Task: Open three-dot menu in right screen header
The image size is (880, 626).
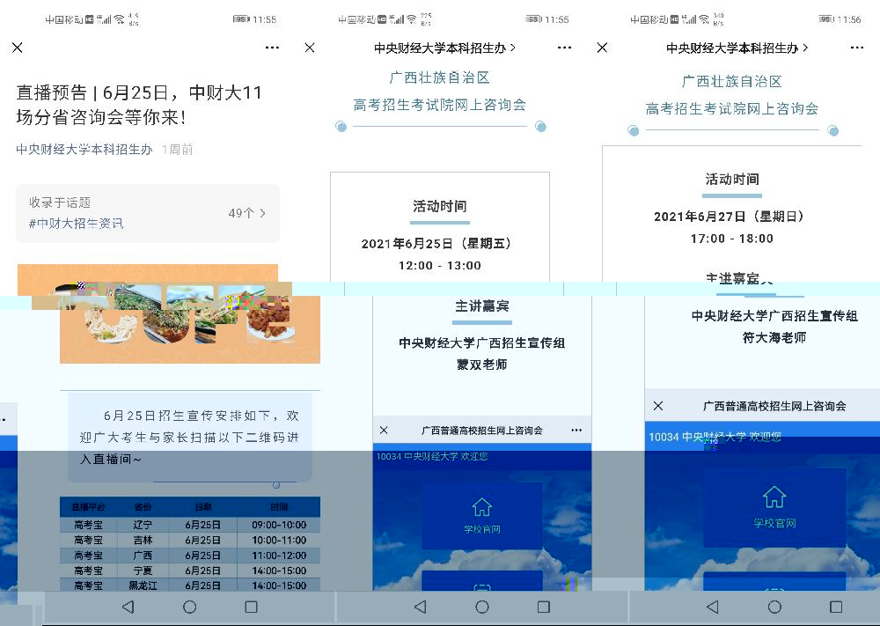Action: pos(856,48)
